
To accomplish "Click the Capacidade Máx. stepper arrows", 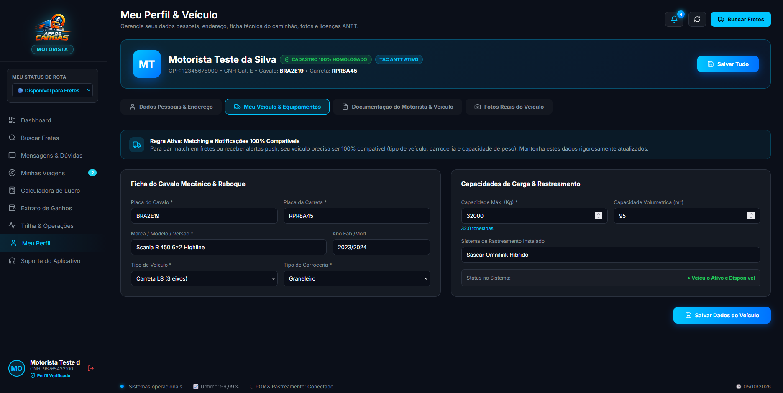I will click(599, 216).
